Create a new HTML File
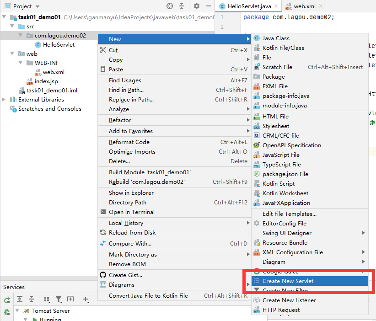This screenshot has width=376, height=321. pyautogui.click(x=310, y=117)
